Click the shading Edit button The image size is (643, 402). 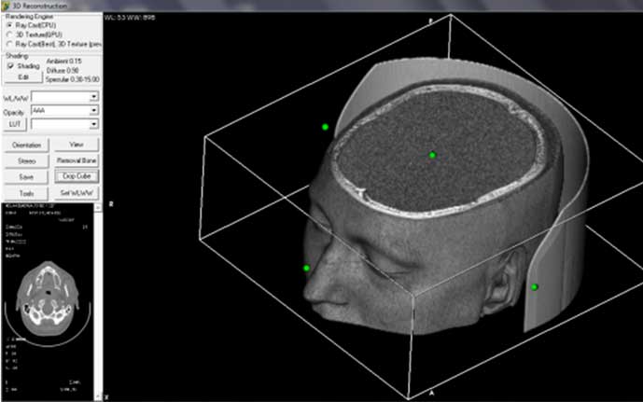pos(23,77)
